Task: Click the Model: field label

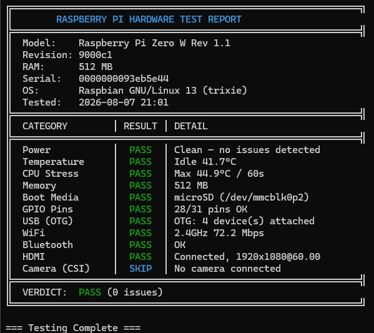Action: [x=39, y=43]
